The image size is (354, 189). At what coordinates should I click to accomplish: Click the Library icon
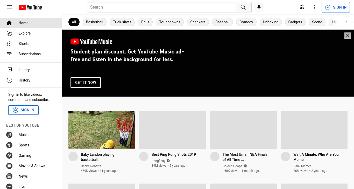click(x=9, y=70)
